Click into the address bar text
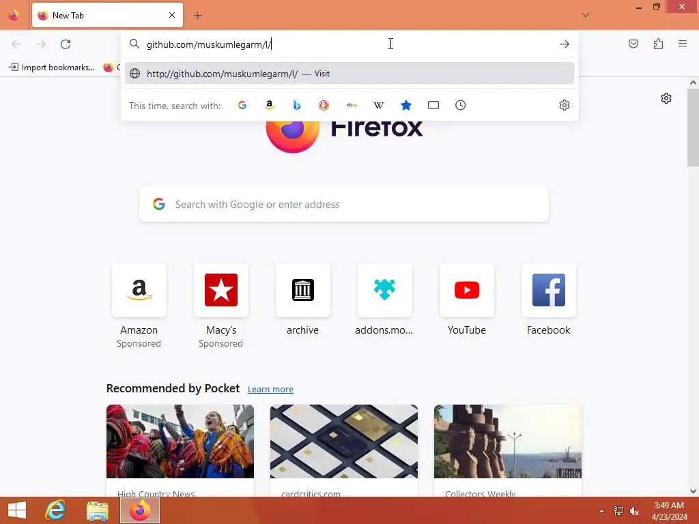The width and height of the screenshot is (699, 524). point(209,44)
